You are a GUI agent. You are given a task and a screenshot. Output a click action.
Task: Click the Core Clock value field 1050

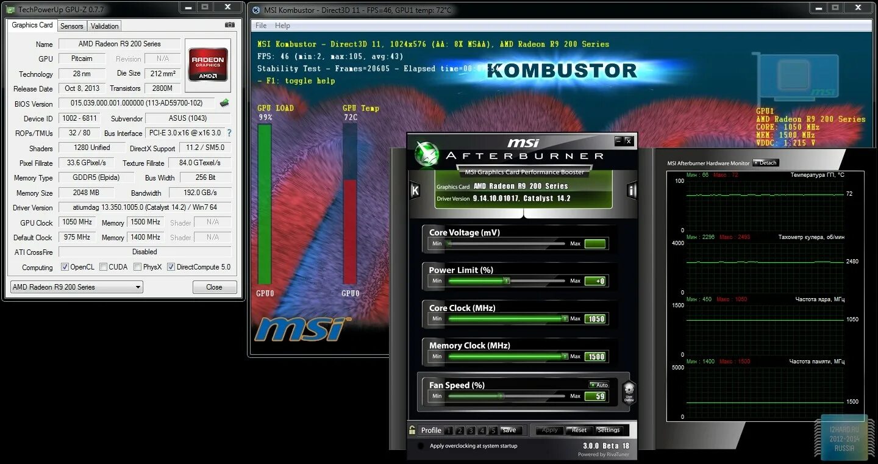(x=595, y=319)
